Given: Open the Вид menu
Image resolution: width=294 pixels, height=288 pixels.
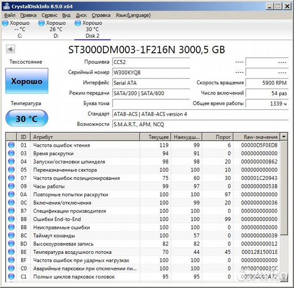Looking at the screenshot, I should [66, 15].
